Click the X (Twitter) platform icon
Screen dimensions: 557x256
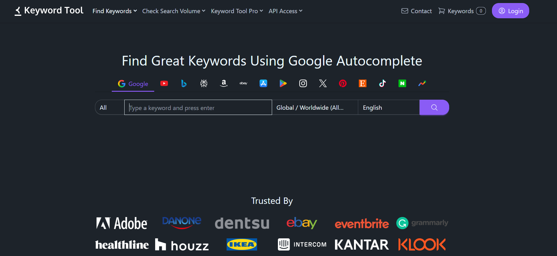(323, 84)
